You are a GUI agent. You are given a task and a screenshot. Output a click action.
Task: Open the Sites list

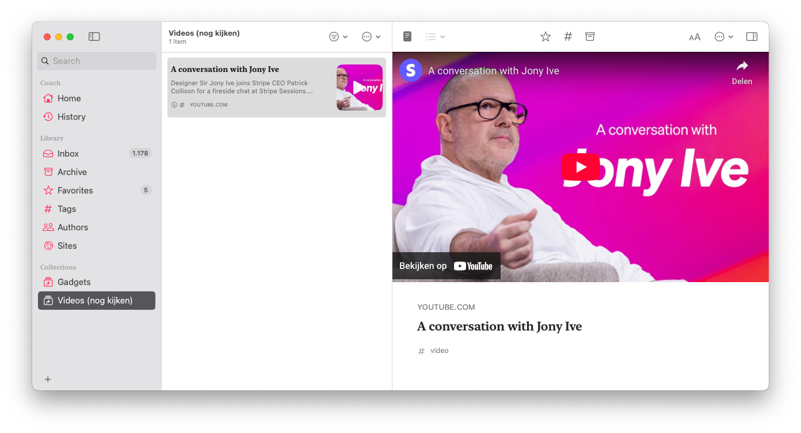pos(97,246)
